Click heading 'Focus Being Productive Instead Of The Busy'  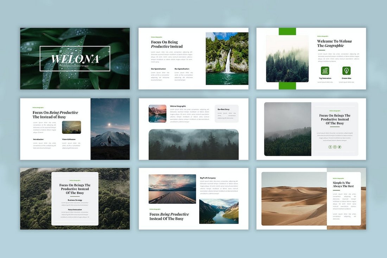pyautogui.click(x=169, y=216)
